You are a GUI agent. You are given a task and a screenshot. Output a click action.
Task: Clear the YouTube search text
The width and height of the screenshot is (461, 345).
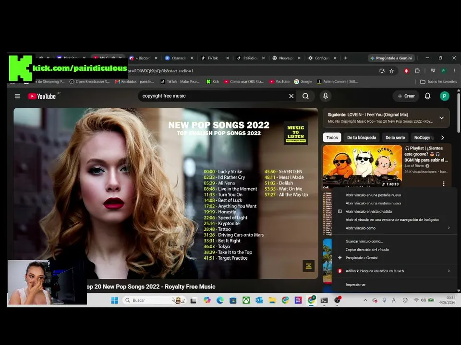pos(291,96)
